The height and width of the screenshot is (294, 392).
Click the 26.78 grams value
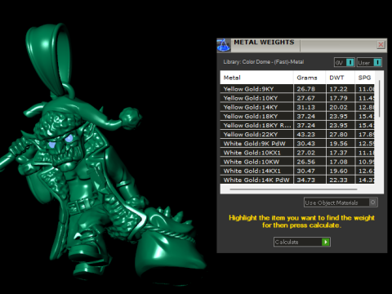(x=305, y=89)
